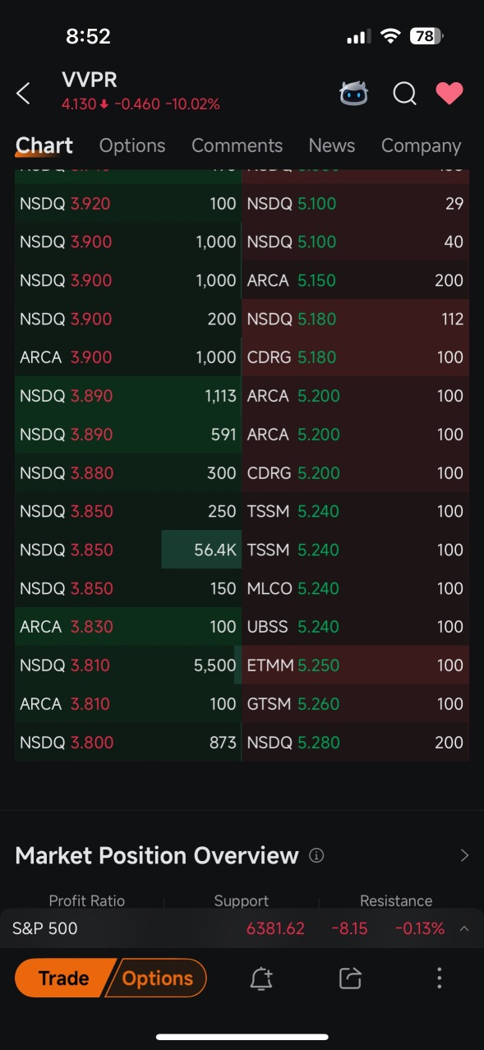This screenshot has height=1050, width=484.
Task: Switch to the Options tab
Action: point(132,145)
